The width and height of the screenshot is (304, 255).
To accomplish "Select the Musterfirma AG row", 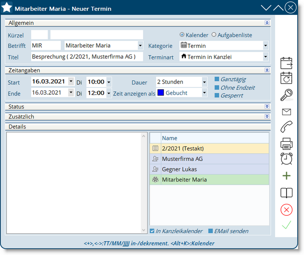I will click(x=209, y=159).
